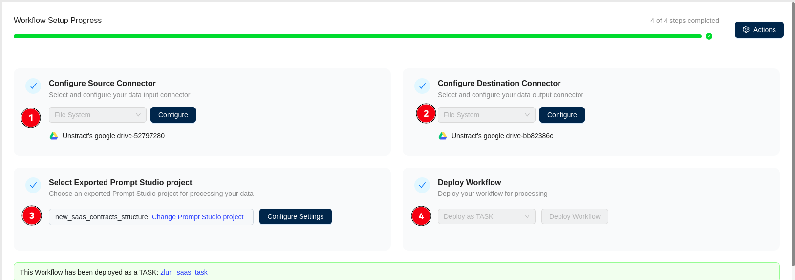Click the Deploy Workflow button

[x=575, y=216]
